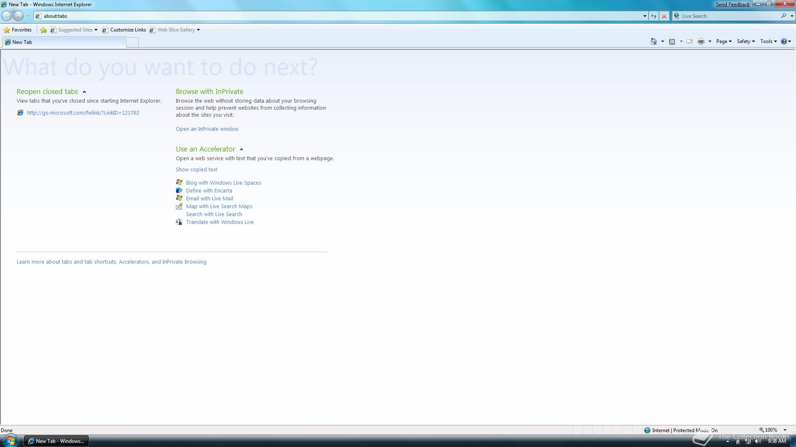Open recent pages dropdown arrow
Viewport: 796px width, 447px height.
(27, 16)
